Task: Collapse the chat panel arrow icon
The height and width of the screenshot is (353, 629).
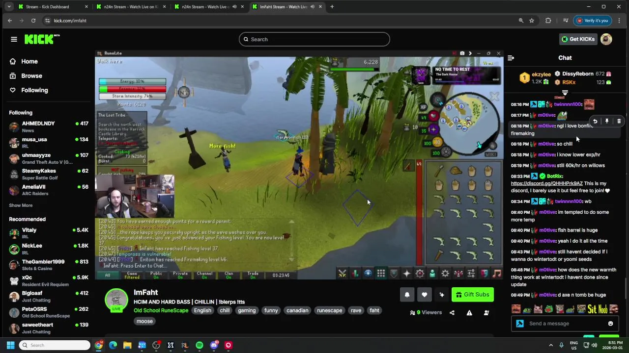Action: (511, 58)
